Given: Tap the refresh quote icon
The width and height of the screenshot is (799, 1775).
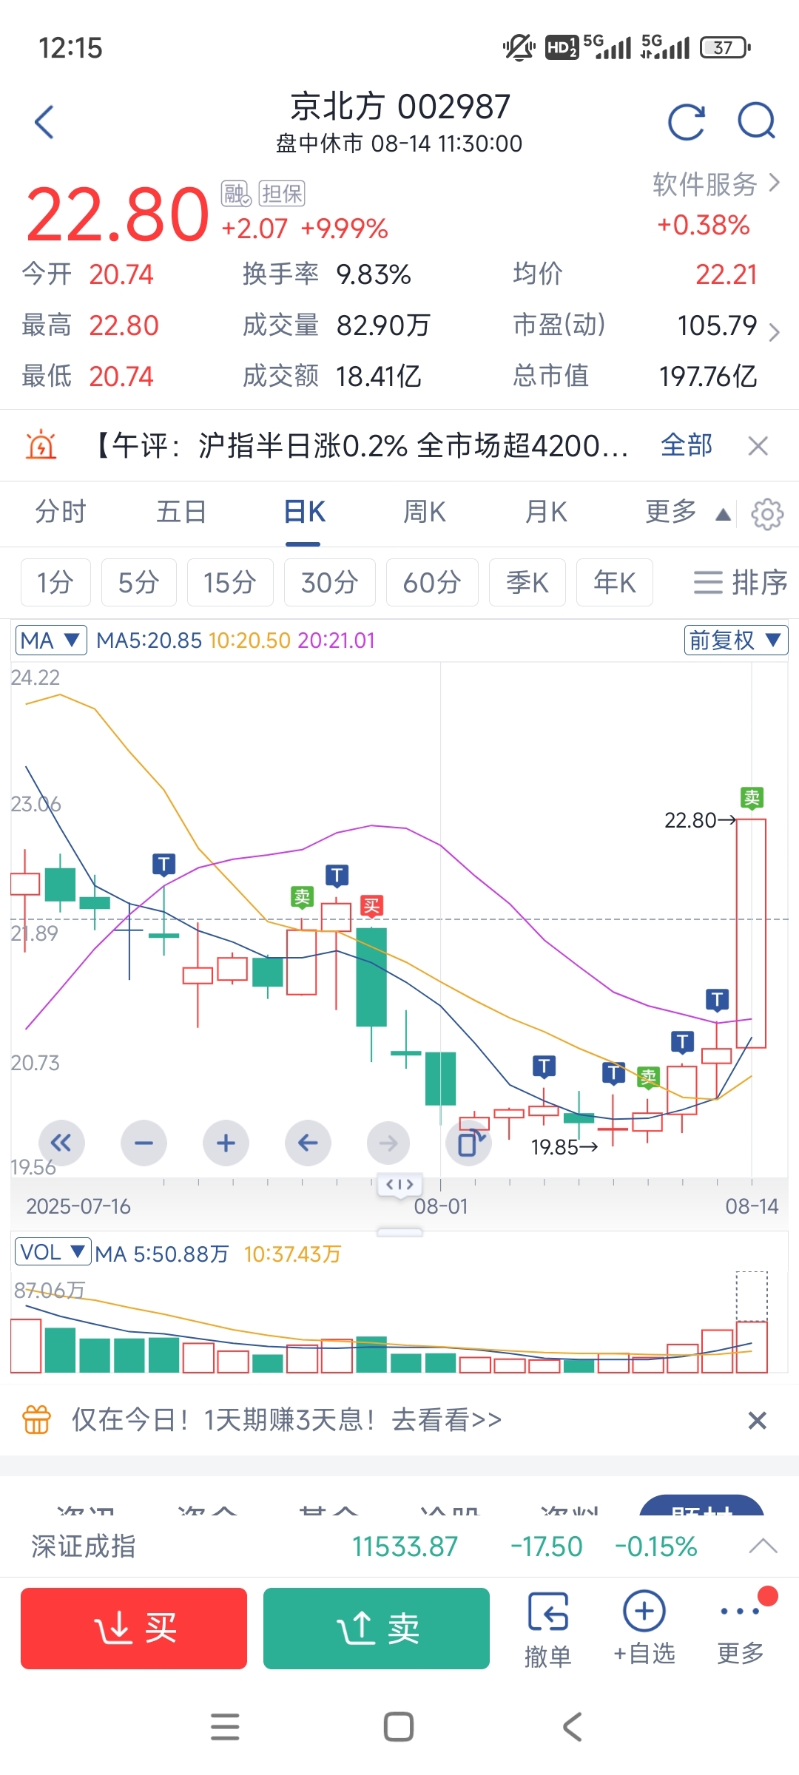Looking at the screenshot, I should [686, 122].
